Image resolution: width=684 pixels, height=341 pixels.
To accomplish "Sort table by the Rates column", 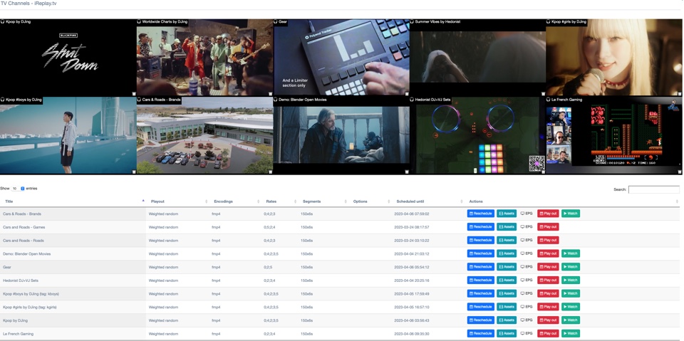I will 279,201.
